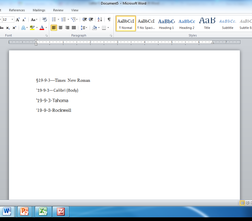Apply the Title style
This screenshot has width=252, height=221.
pyautogui.click(x=207, y=23)
